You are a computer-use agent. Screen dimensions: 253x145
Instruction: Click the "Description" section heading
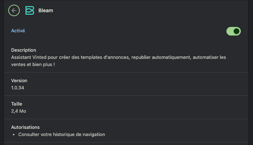(x=24, y=50)
